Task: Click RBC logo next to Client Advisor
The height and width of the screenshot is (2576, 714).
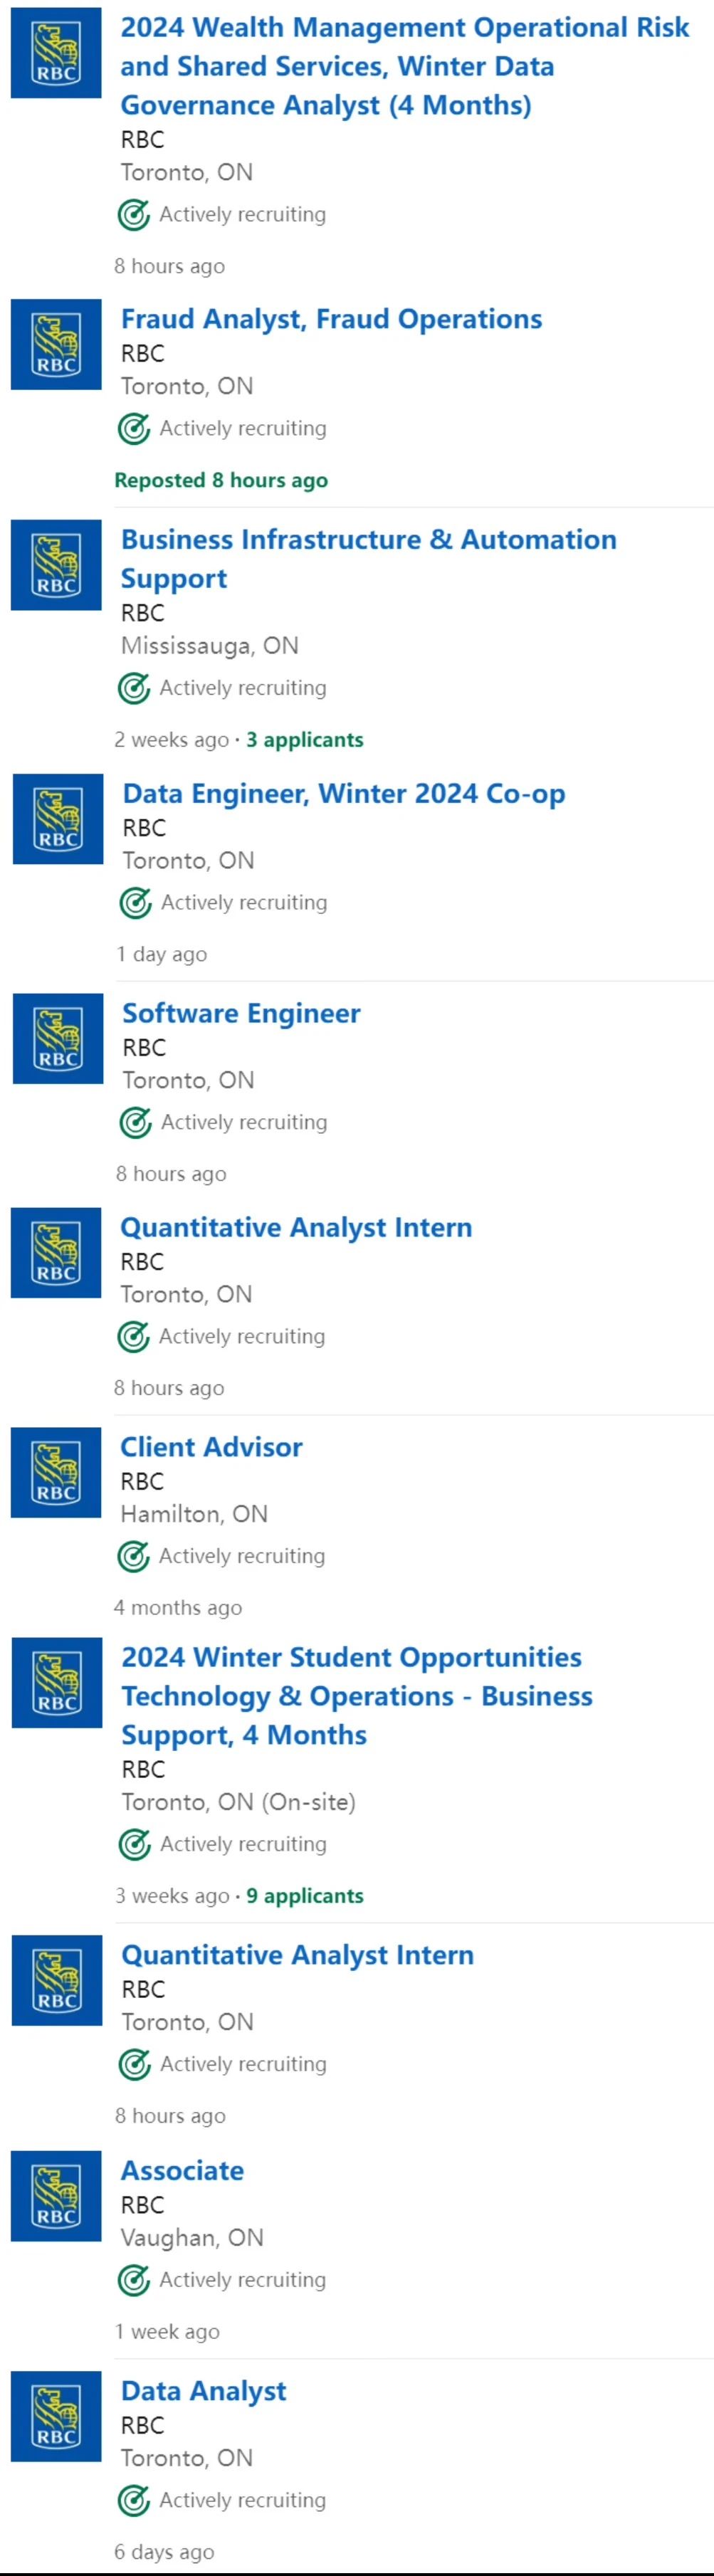Action: 56,1472
